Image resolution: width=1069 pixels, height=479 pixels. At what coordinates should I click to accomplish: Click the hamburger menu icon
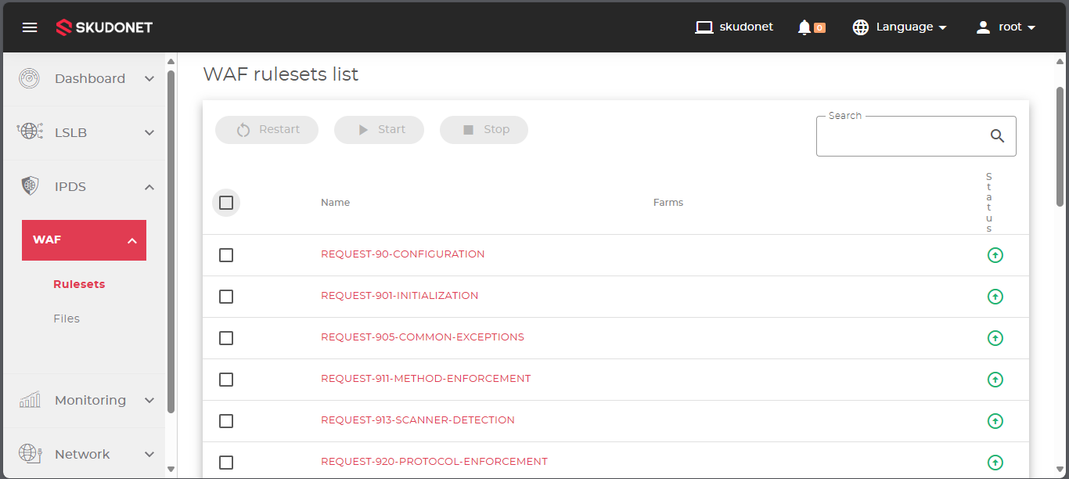pyautogui.click(x=30, y=27)
